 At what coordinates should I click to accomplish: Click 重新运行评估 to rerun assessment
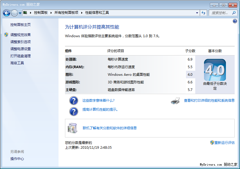coord(224,143)
